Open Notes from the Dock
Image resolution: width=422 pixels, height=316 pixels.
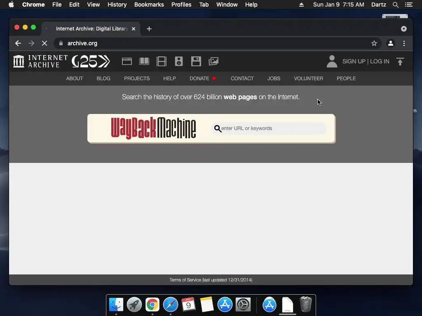point(207,304)
